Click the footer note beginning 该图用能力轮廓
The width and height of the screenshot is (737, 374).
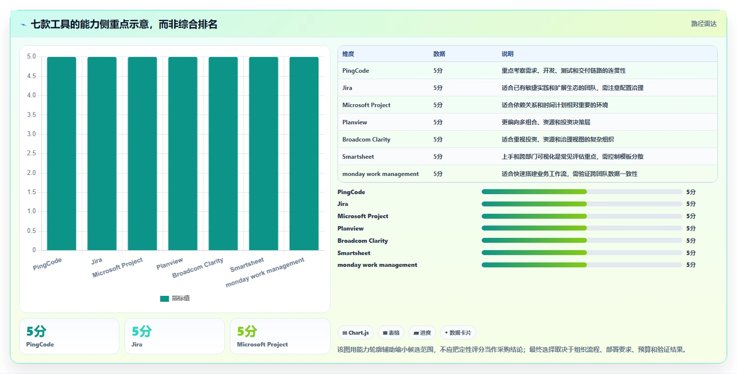(x=512, y=350)
